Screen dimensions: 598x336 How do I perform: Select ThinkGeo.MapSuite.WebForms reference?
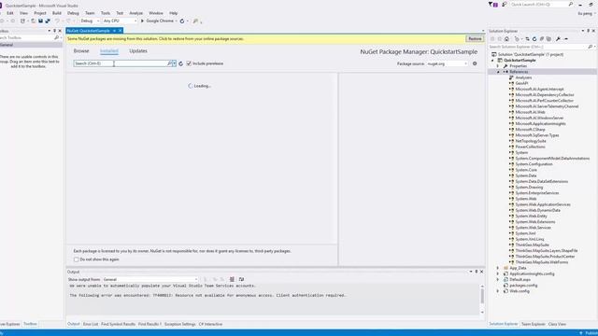coord(542,262)
